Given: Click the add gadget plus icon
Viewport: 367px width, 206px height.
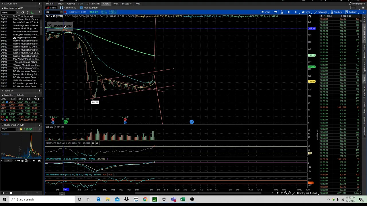Looking at the screenshot, I should 7,193.
